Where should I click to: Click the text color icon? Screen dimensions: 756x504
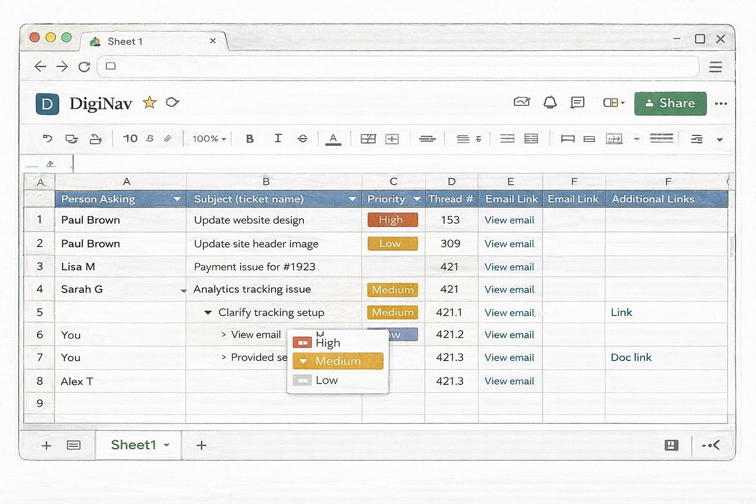click(x=334, y=139)
